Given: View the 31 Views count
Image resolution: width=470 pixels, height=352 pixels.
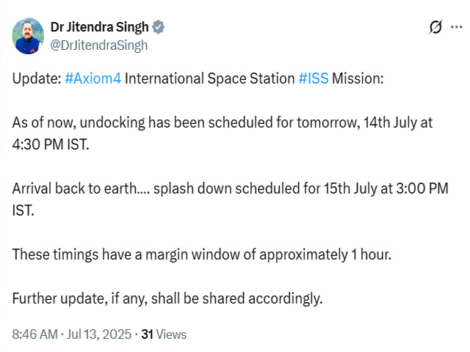Looking at the screenshot, I should 164,334.
